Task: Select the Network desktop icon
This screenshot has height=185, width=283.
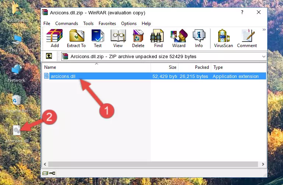Action: (x=17, y=74)
